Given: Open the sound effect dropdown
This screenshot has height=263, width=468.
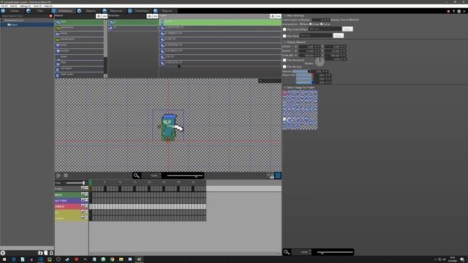Looking at the screenshot, I should click(x=325, y=29).
